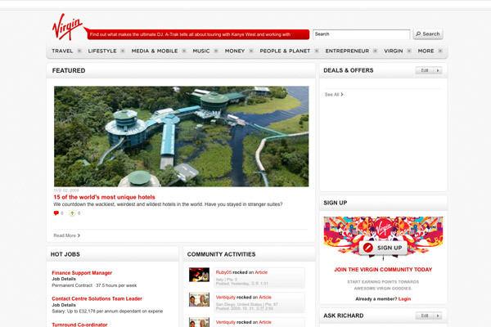Click the green upvote arrow icon

coord(72,213)
